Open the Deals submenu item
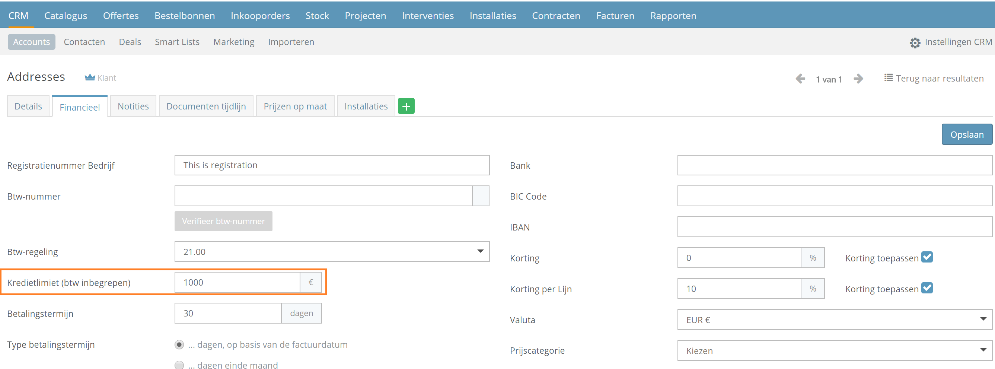Screen dimensions: 995x369 [x=130, y=42]
